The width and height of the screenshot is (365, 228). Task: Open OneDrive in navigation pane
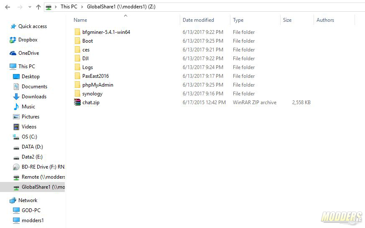(x=28, y=53)
